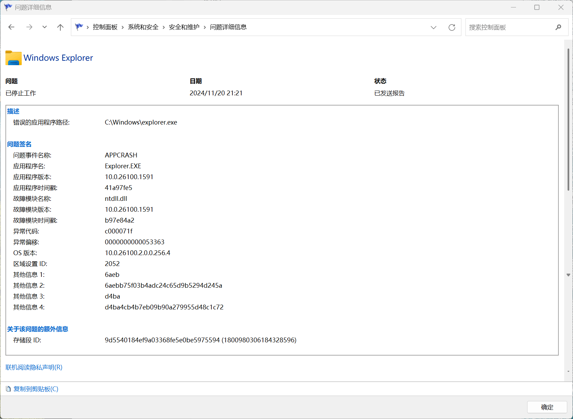Go back using the back arrow
The width and height of the screenshot is (573, 419).
click(x=12, y=27)
